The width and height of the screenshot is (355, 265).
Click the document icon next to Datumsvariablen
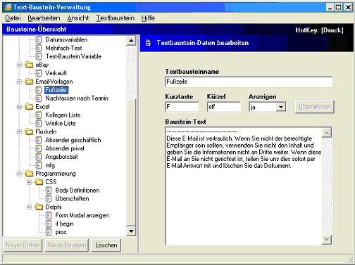point(39,40)
